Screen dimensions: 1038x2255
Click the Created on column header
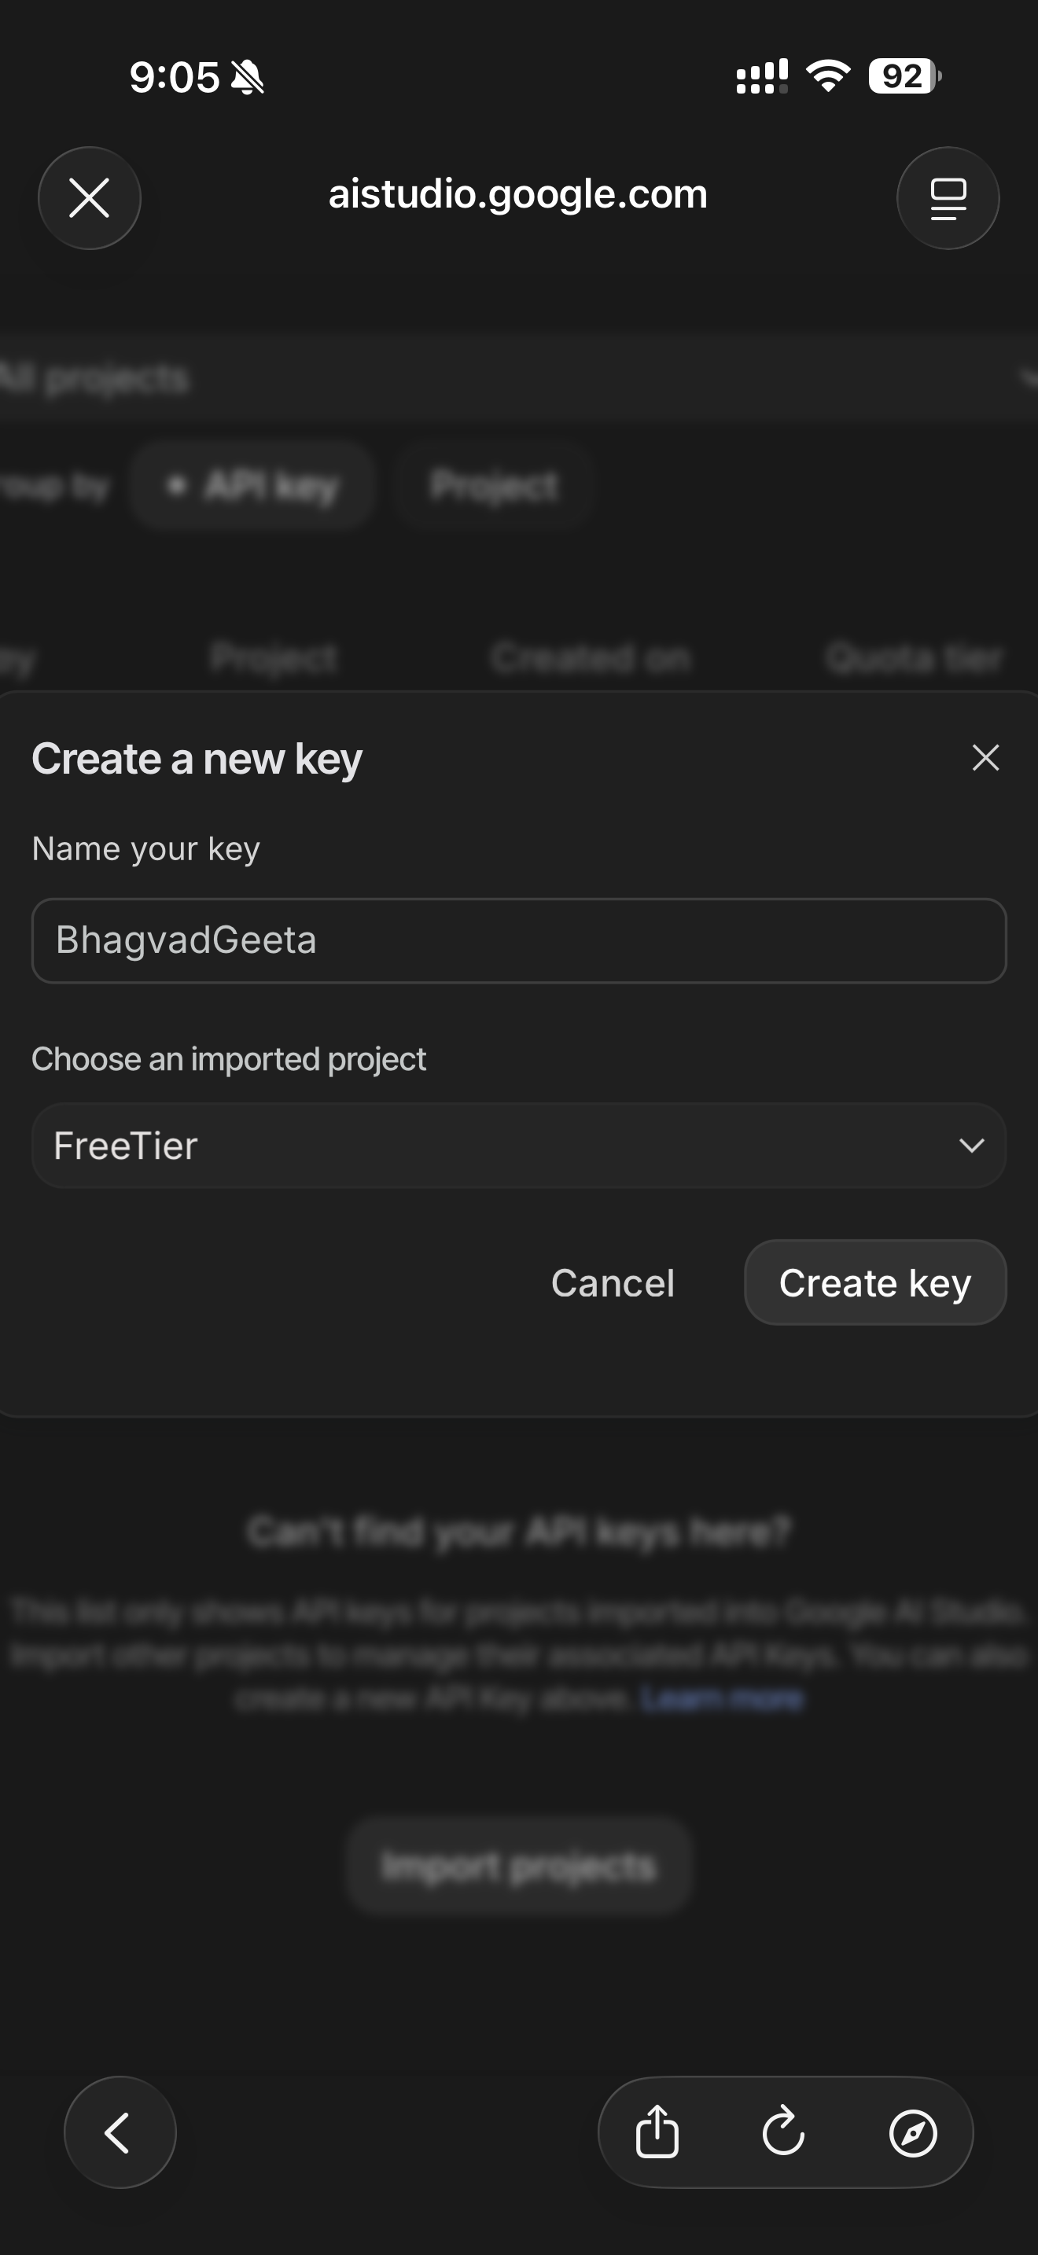(x=591, y=657)
